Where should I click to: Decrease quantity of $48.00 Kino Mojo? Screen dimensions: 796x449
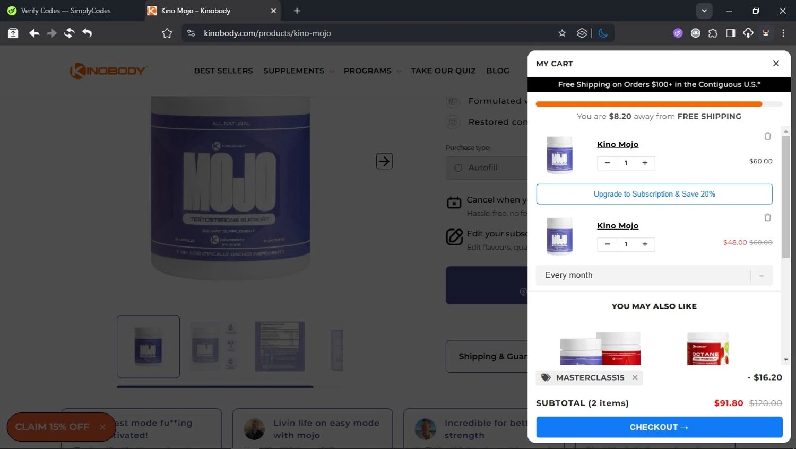click(607, 244)
